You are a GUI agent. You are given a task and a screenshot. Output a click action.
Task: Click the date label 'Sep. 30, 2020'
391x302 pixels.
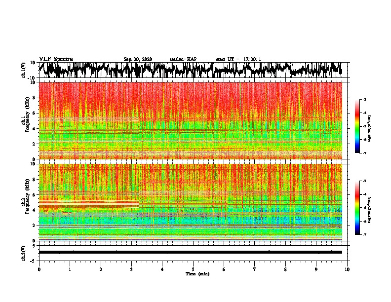(138, 59)
